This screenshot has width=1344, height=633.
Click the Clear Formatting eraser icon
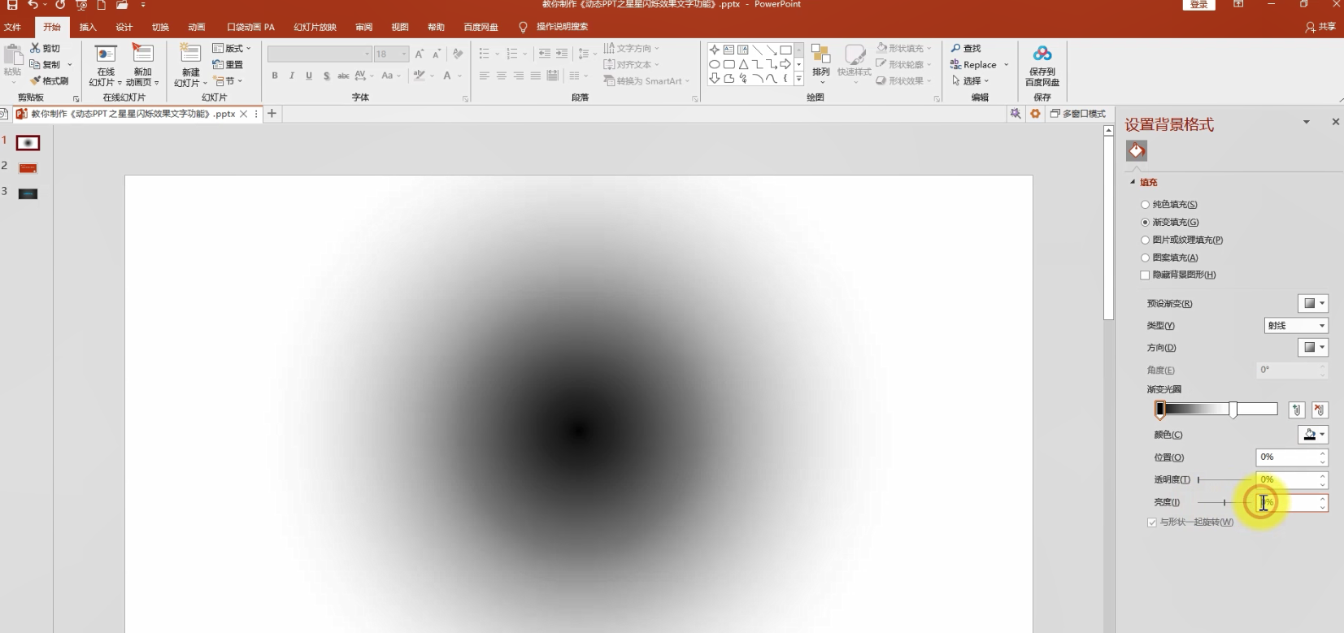pyautogui.click(x=458, y=54)
